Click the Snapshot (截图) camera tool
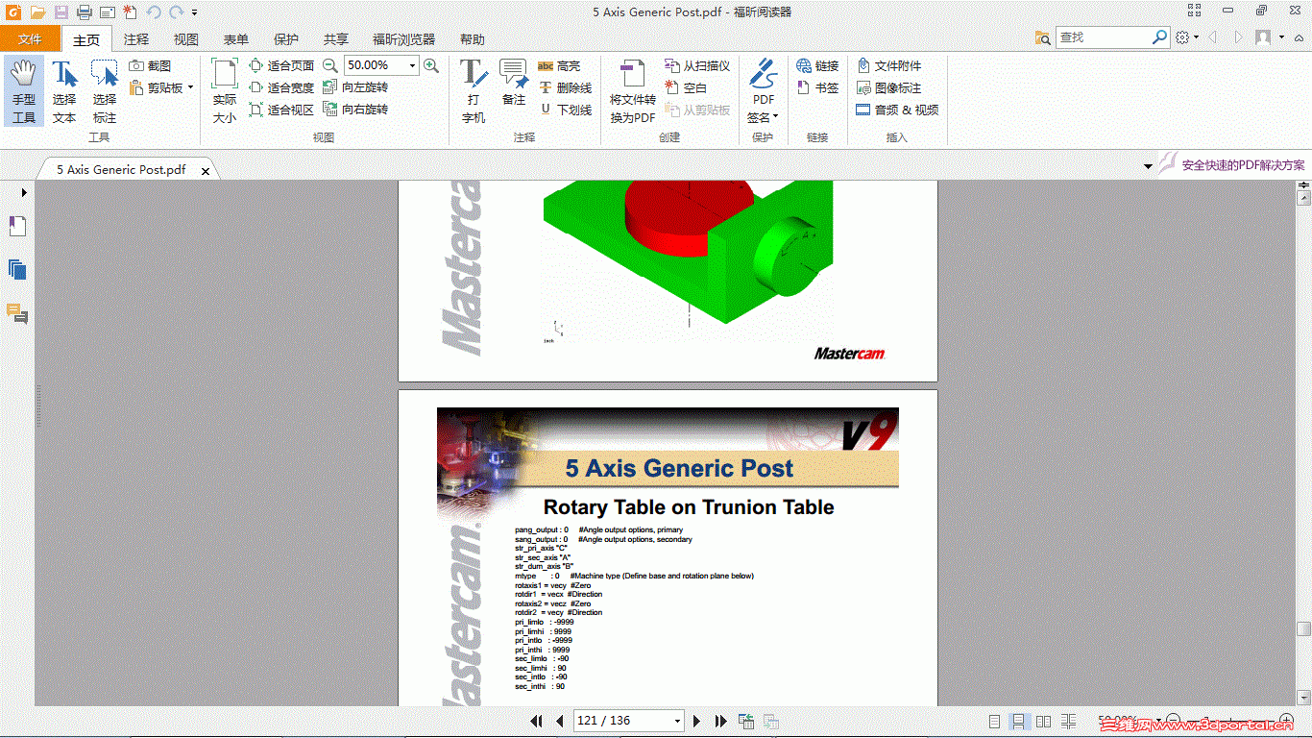 click(x=150, y=65)
